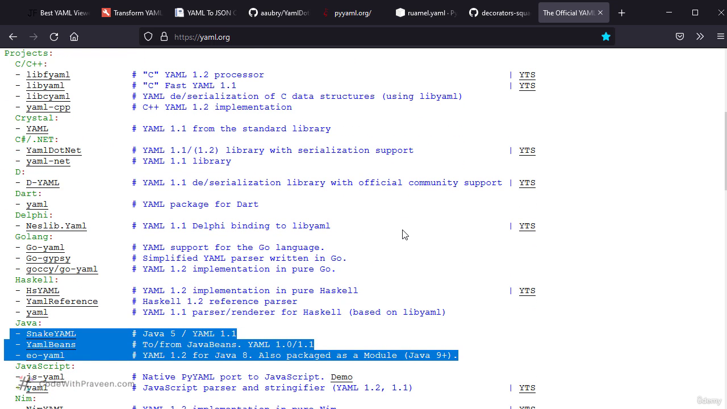Open the HsYAML project link

(x=43, y=291)
